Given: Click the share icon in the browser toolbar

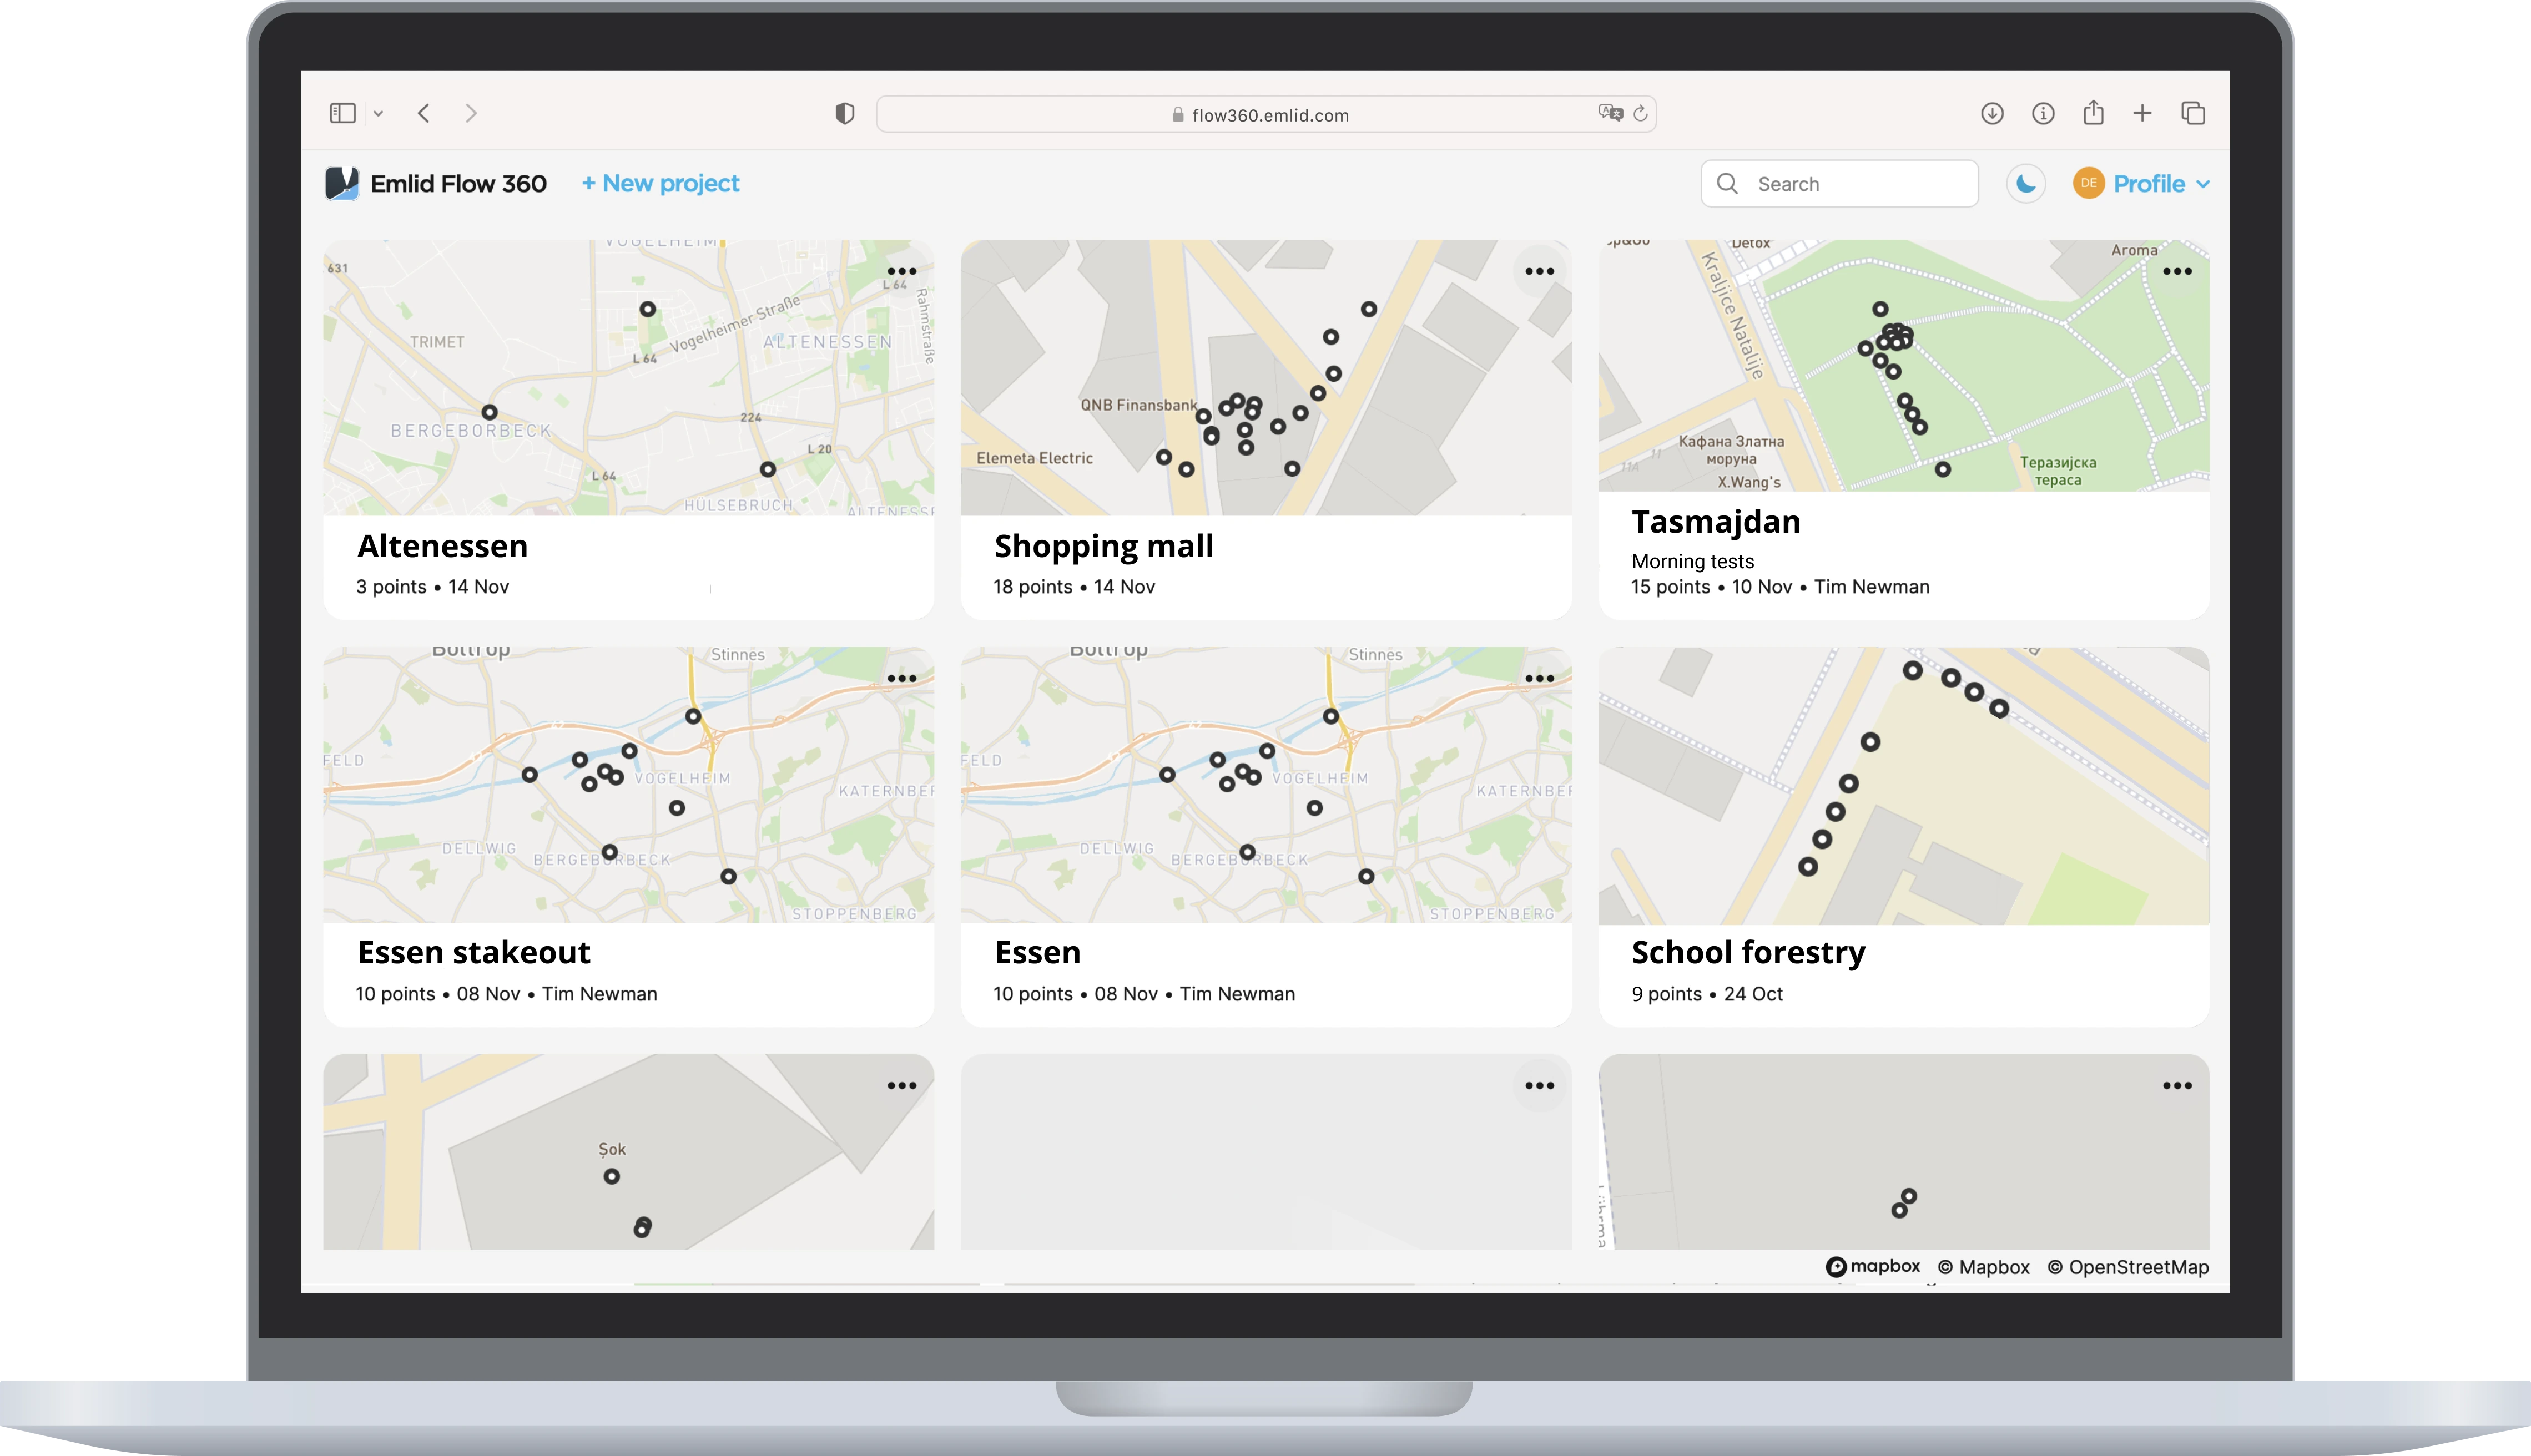Looking at the screenshot, I should (x=2093, y=113).
